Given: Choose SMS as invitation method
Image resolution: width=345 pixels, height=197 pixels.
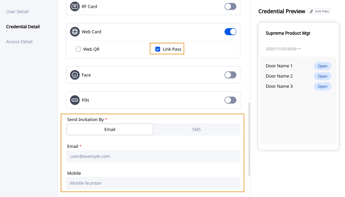Looking at the screenshot, I should click(x=196, y=129).
